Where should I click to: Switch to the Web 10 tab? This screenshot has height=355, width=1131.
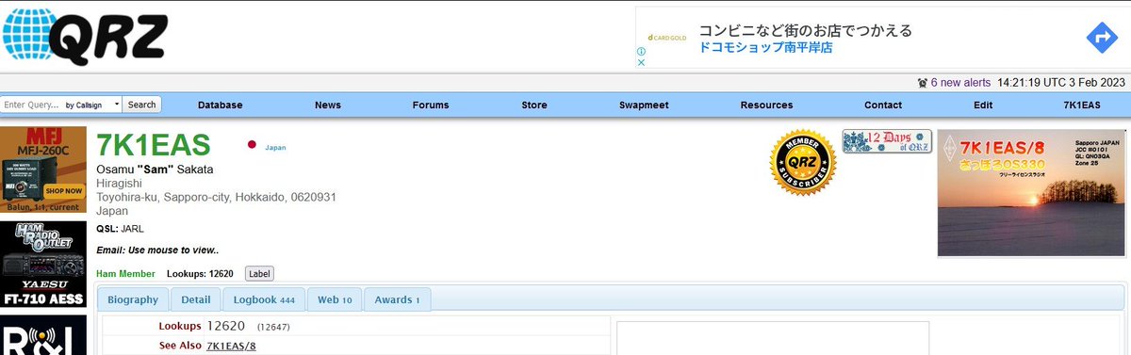pyautogui.click(x=335, y=299)
